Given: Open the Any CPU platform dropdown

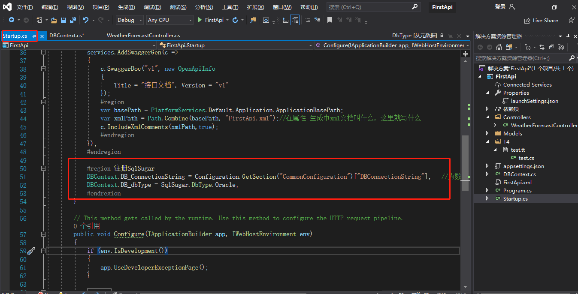Looking at the screenshot, I should (x=170, y=20).
